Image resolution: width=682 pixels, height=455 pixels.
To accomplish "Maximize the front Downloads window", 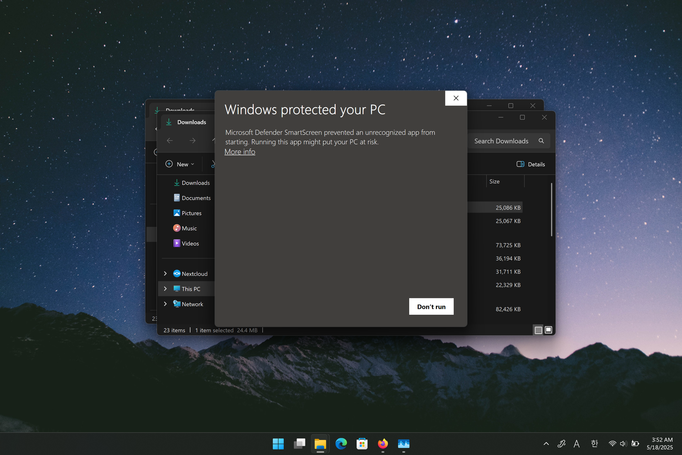I will tap(522, 117).
